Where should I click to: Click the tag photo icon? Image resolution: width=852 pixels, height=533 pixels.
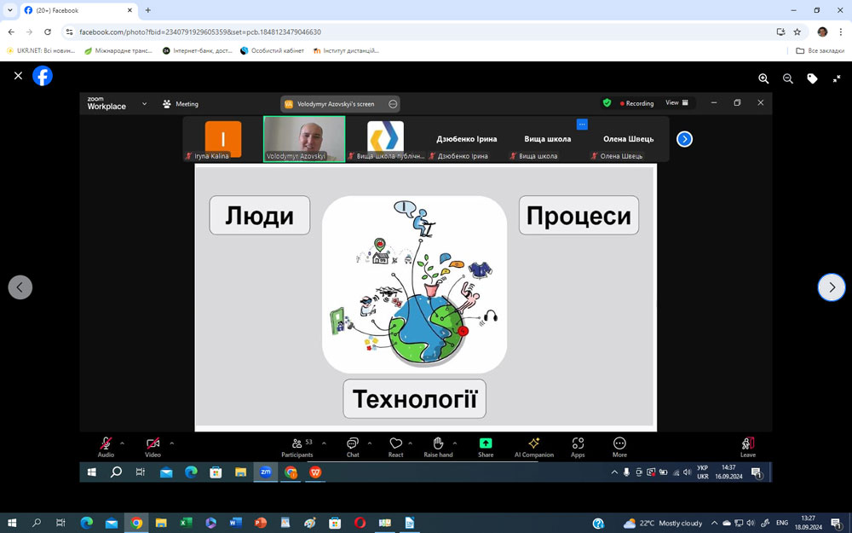pos(812,78)
